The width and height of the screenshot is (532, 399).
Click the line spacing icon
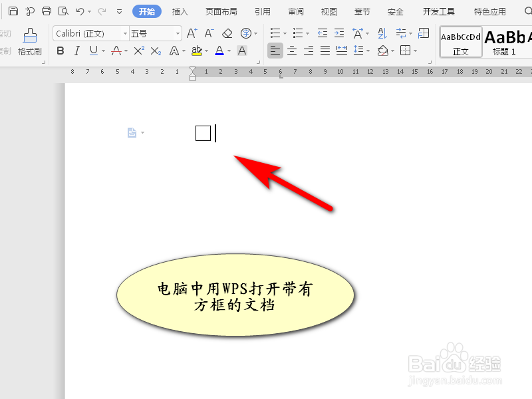pos(358,51)
